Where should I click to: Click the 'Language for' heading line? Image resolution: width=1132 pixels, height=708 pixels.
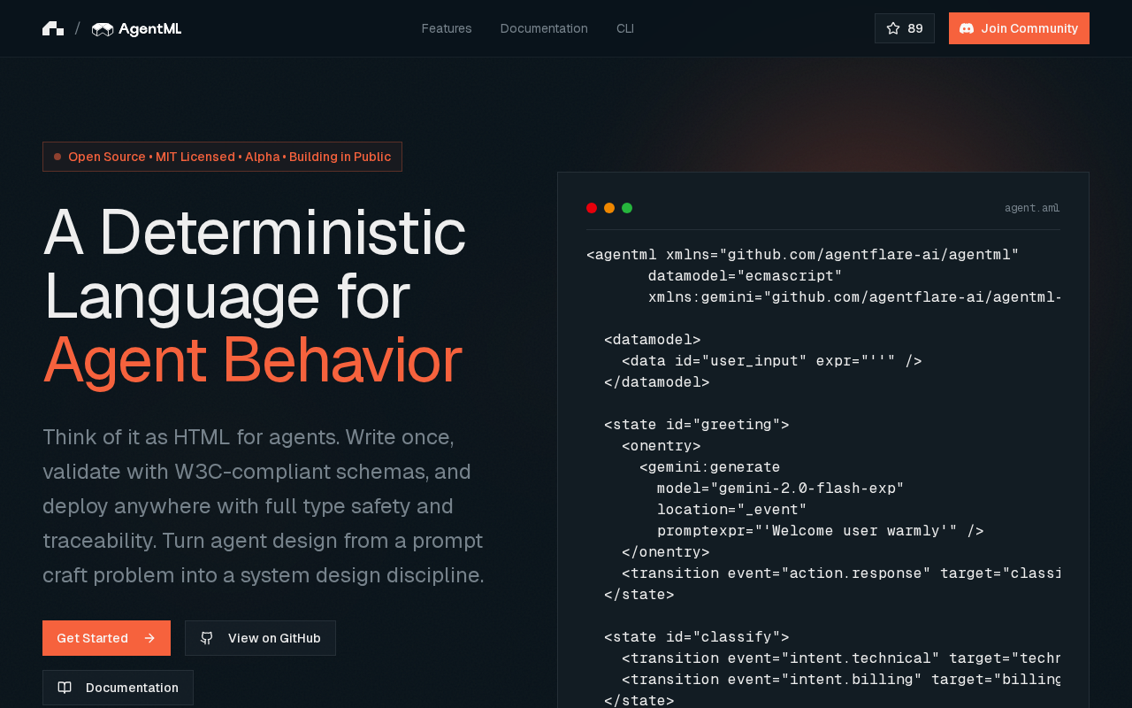coord(226,296)
